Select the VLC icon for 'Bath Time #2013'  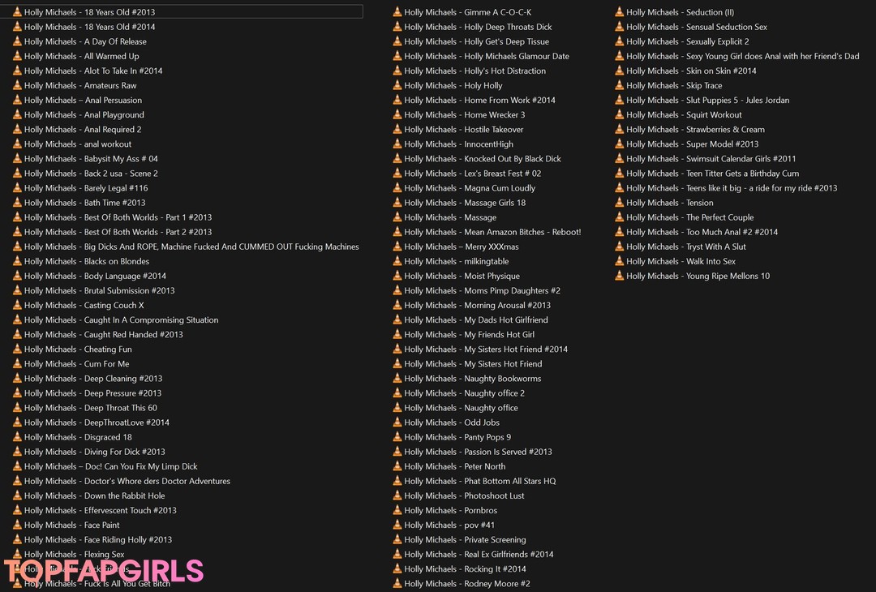click(17, 202)
